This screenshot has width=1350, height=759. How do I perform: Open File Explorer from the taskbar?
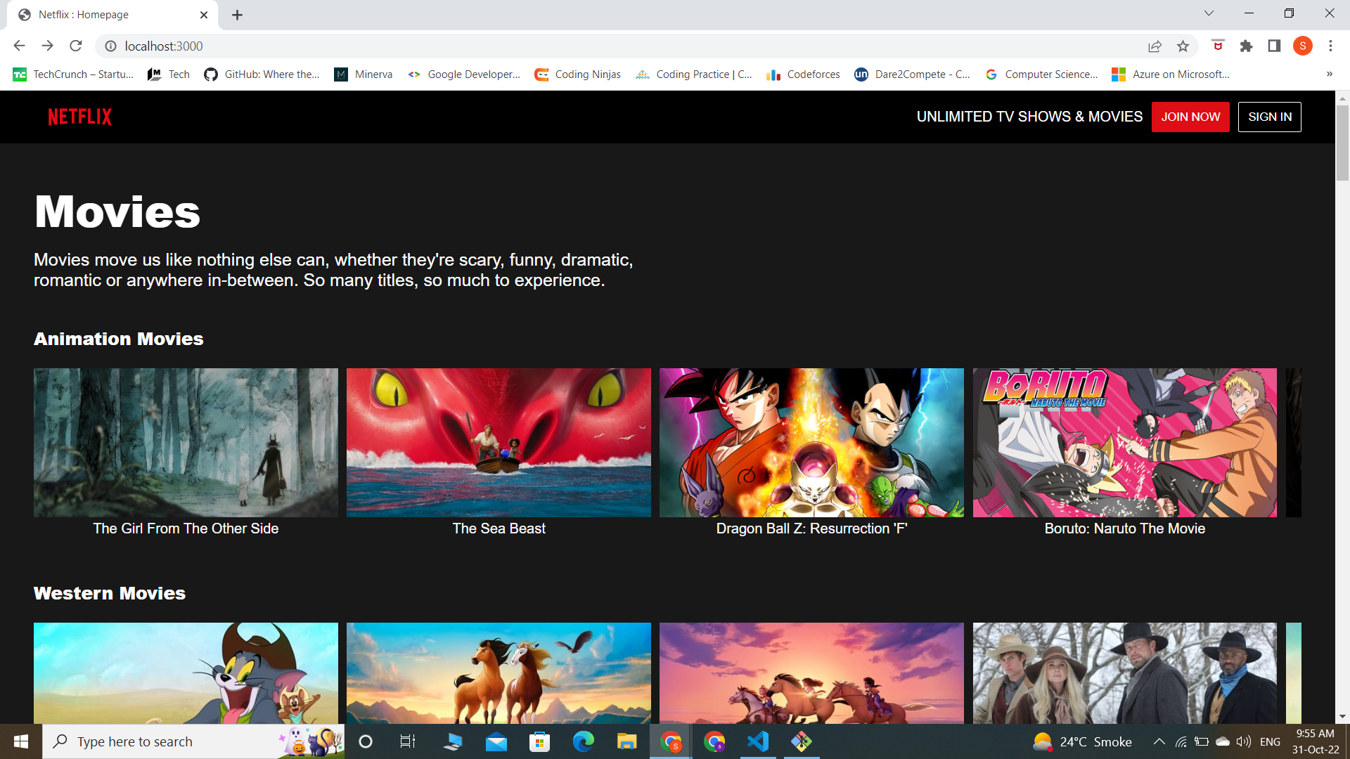coord(626,741)
